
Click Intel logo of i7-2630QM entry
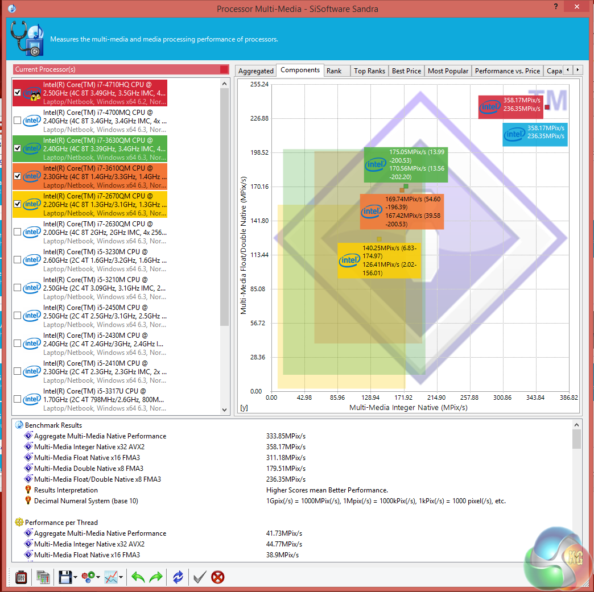tap(32, 232)
